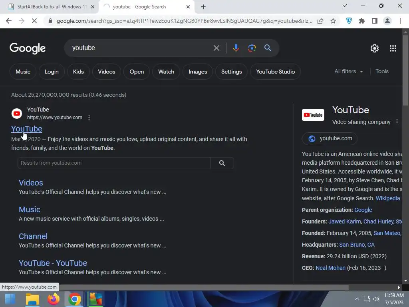Viewport: 409px width, 307px height.
Task: Open the YouTube - YouTube sitelink
Action: [53, 263]
